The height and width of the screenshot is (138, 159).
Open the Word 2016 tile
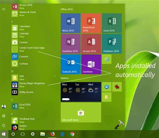[70, 23]
